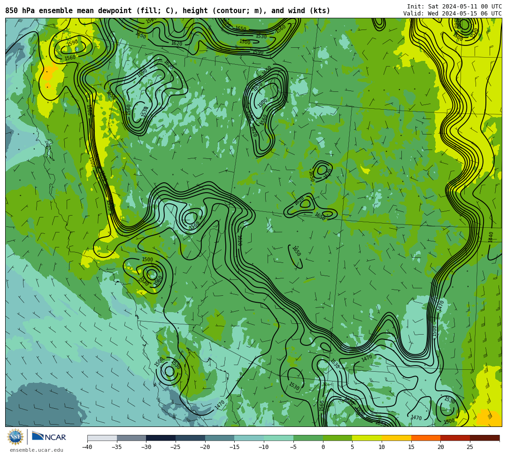The height and width of the screenshot is (456, 507).
Task: Open the ensemble.ucar.edu link text
Action: click(x=37, y=450)
